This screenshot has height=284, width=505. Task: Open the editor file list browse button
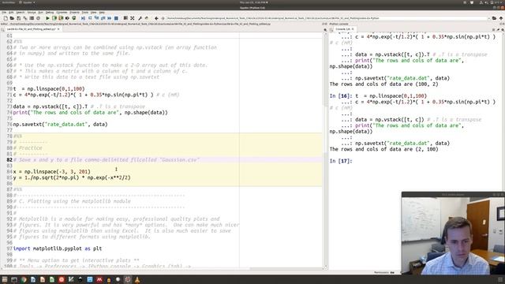[x=2, y=29]
